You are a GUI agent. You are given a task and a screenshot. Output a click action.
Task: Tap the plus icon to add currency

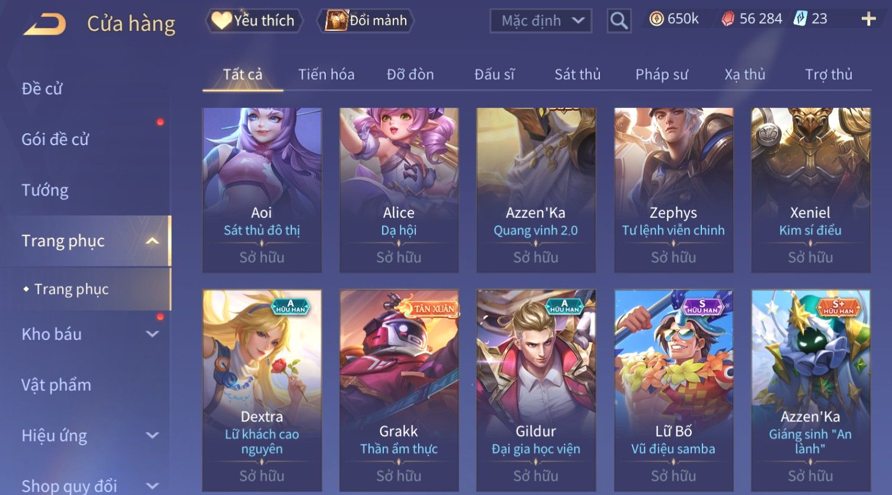[x=868, y=19]
